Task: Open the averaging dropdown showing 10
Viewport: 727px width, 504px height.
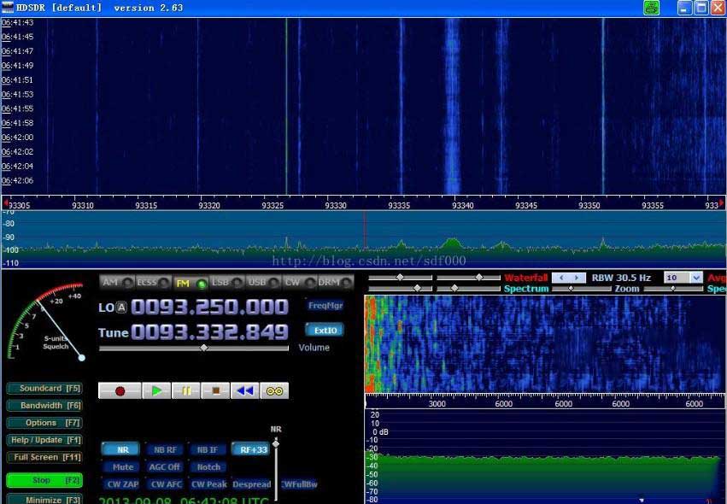Action: point(683,278)
